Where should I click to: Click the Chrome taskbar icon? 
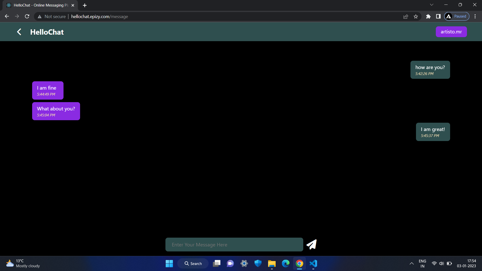299,263
